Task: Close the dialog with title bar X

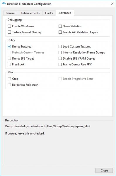Action: (112, 4)
